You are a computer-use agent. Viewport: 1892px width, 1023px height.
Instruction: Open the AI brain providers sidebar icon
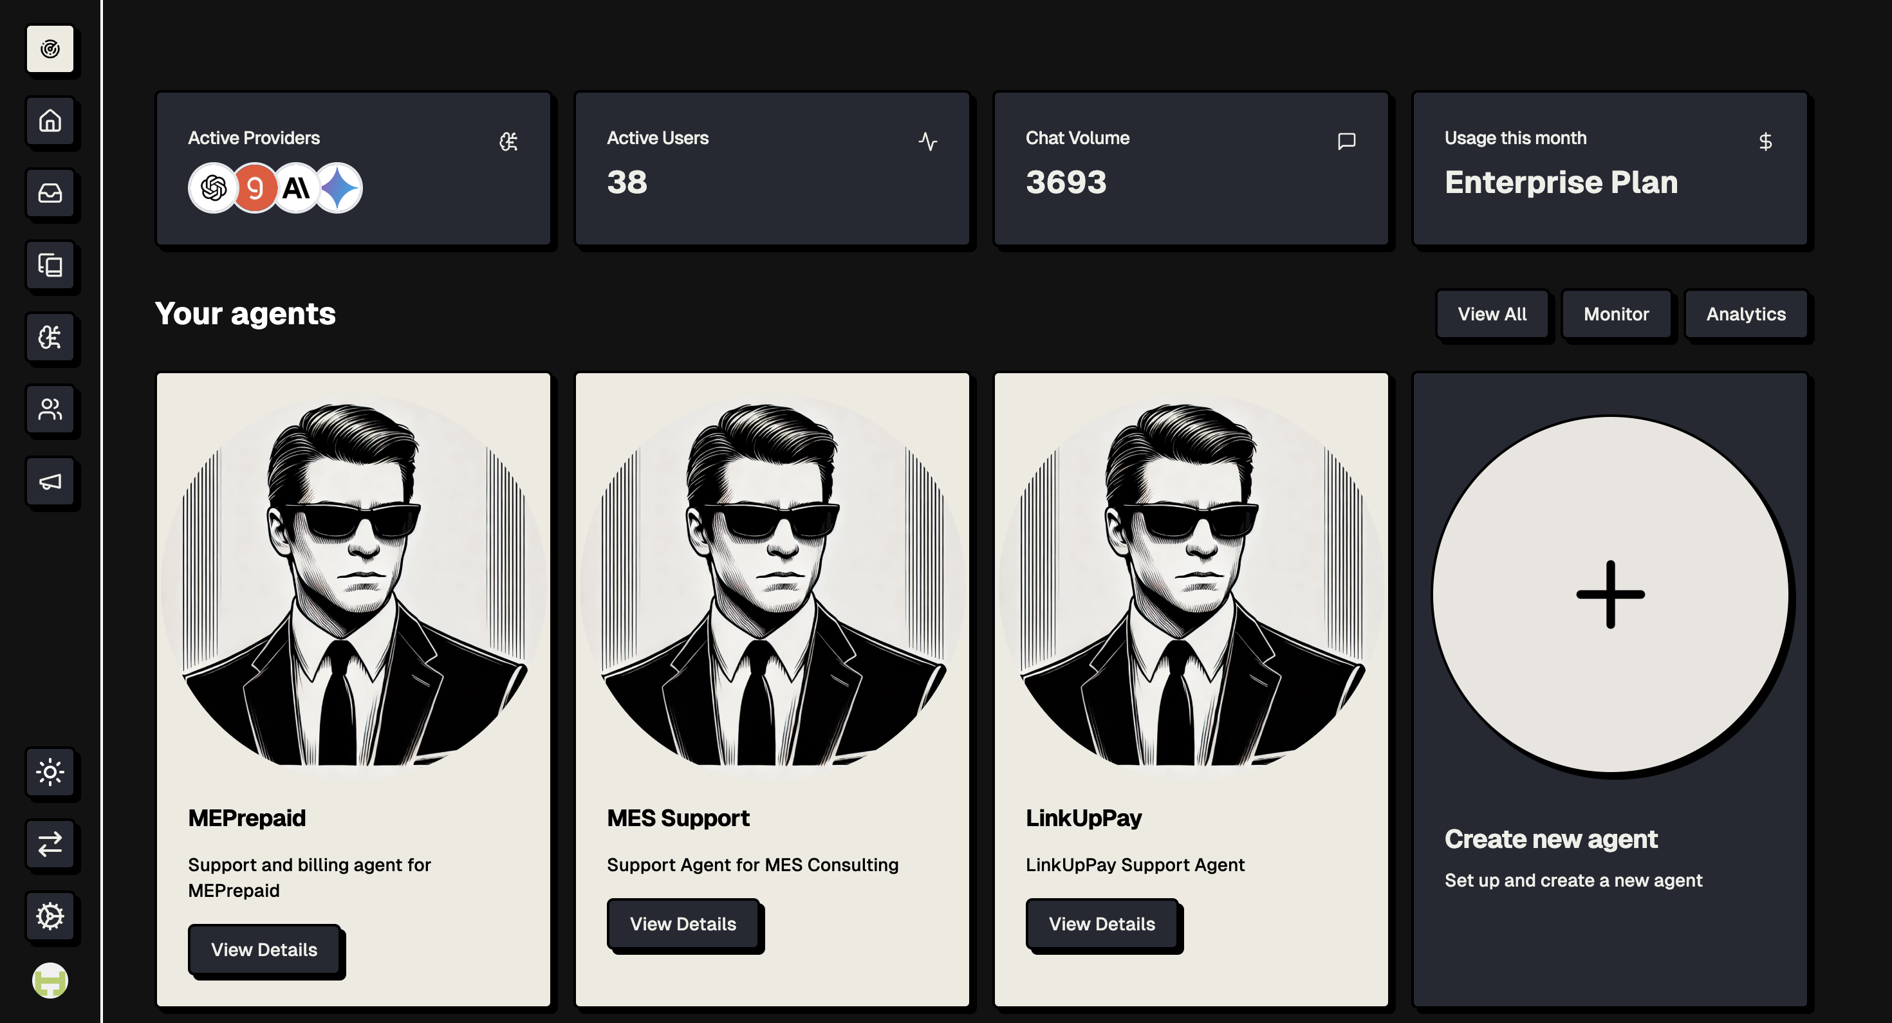coord(50,337)
